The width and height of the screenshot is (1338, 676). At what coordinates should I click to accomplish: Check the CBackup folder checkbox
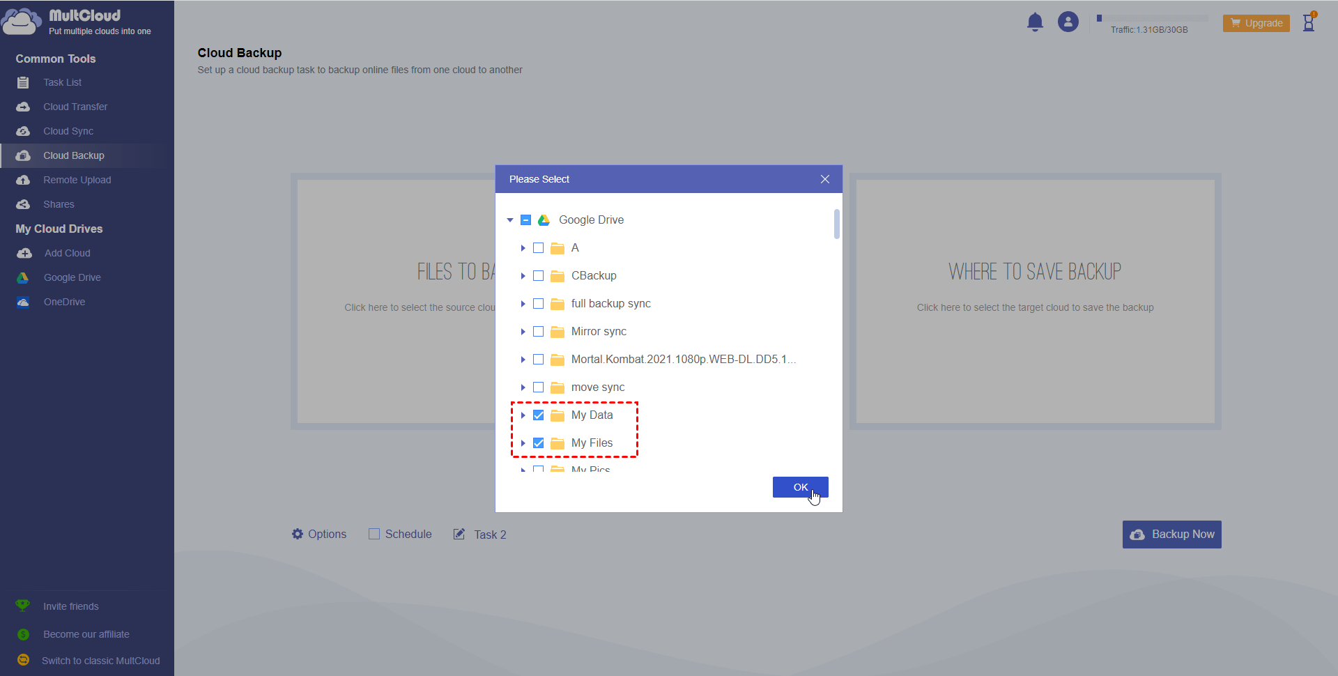tap(539, 276)
